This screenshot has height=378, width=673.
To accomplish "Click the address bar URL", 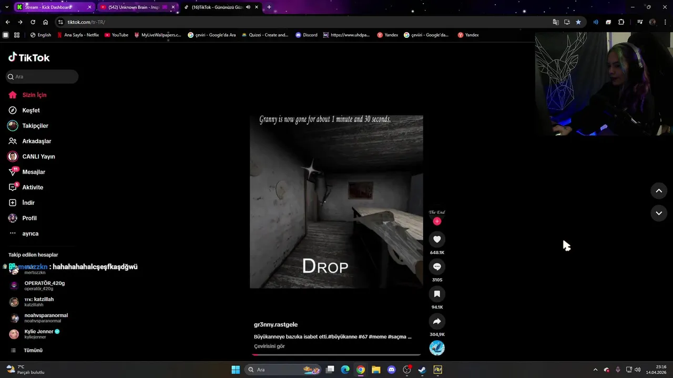I will pyautogui.click(x=86, y=22).
